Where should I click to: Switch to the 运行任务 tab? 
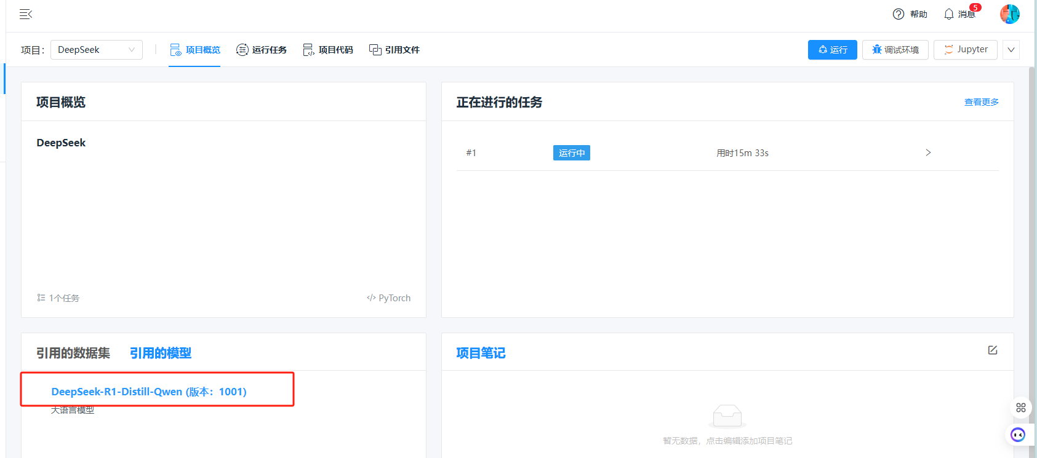(262, 50)
